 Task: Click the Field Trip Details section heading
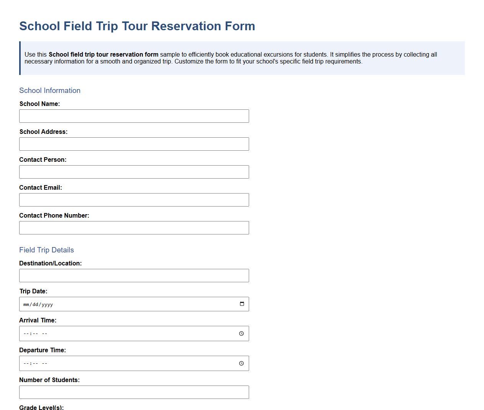coord(46,250)
